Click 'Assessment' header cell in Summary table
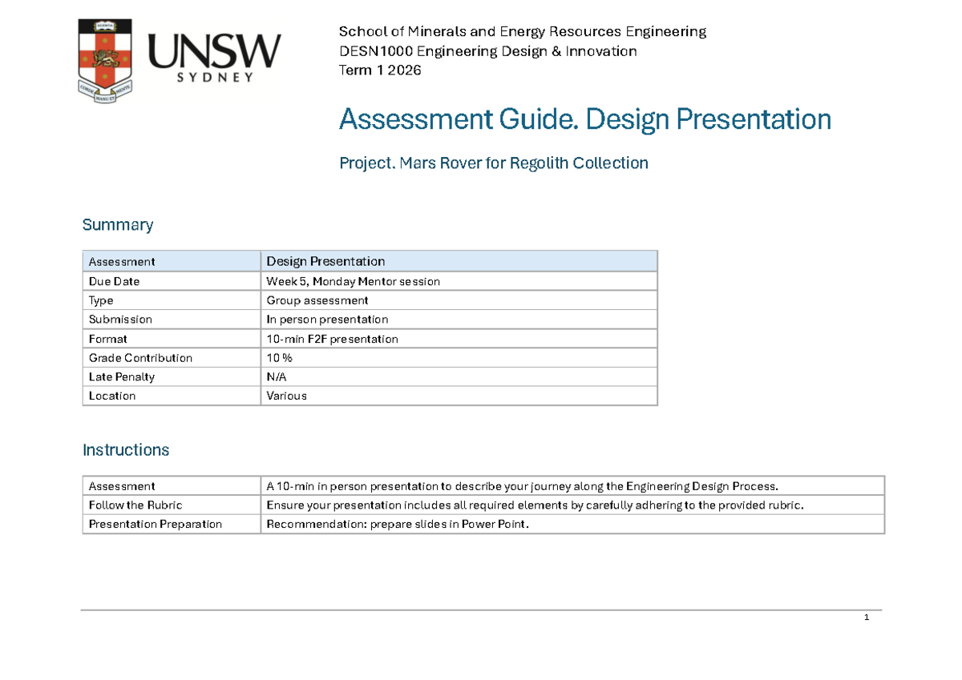This screenshot has width=962, height=680. click(172, 261)
